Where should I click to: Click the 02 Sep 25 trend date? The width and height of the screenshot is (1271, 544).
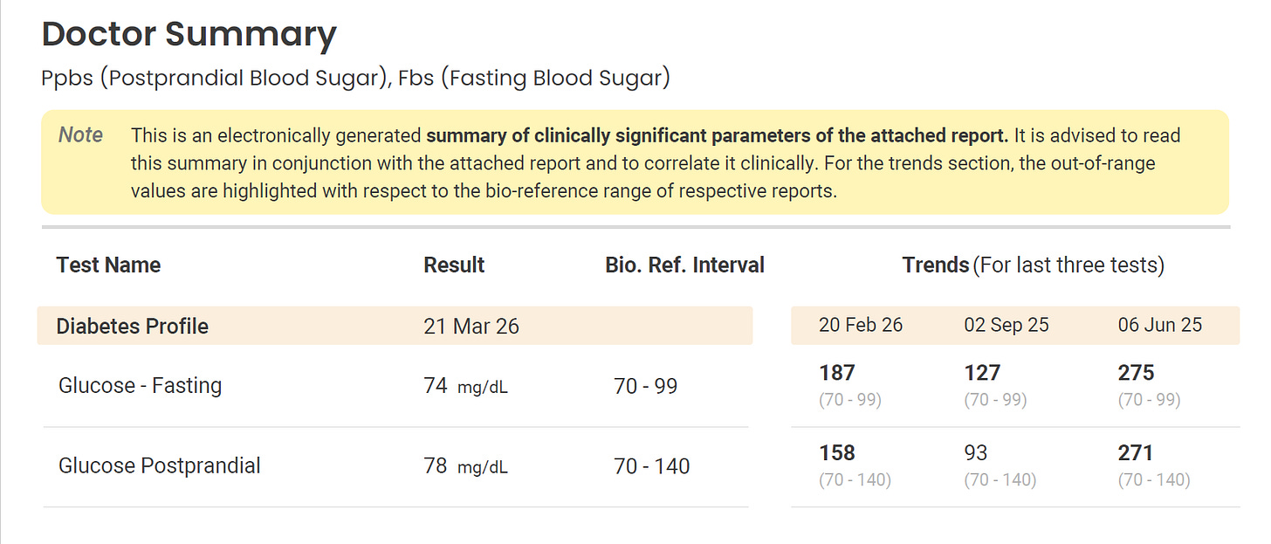pyautogui.click(x=1006, y=326)
